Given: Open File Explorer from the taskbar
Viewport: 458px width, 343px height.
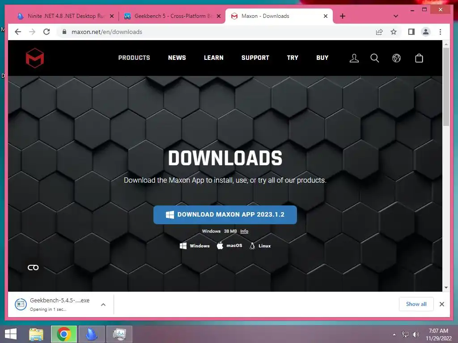Looking at the screenshot, I should tap(36, 334).
